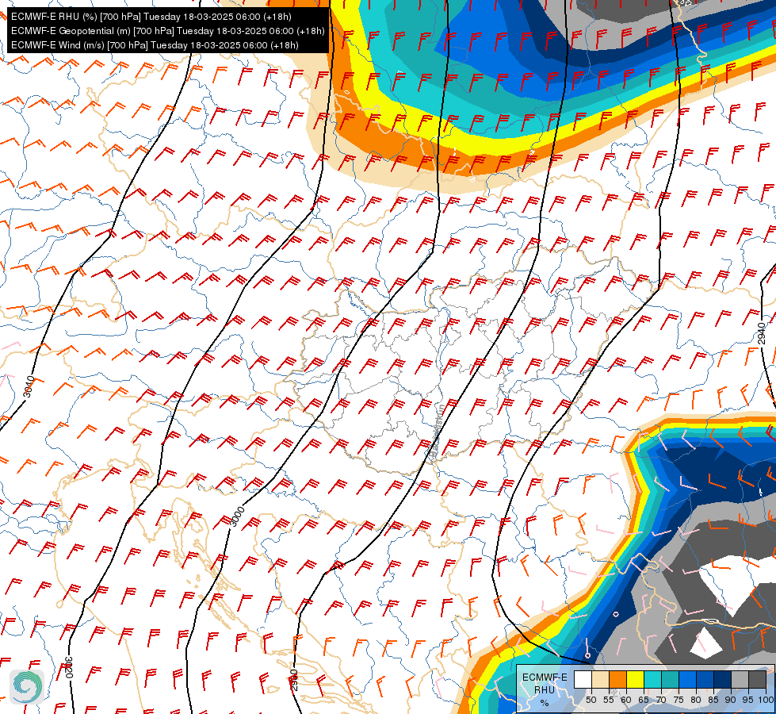Click the legend value 50
The image size is (776, 714).
coord(591,700)
